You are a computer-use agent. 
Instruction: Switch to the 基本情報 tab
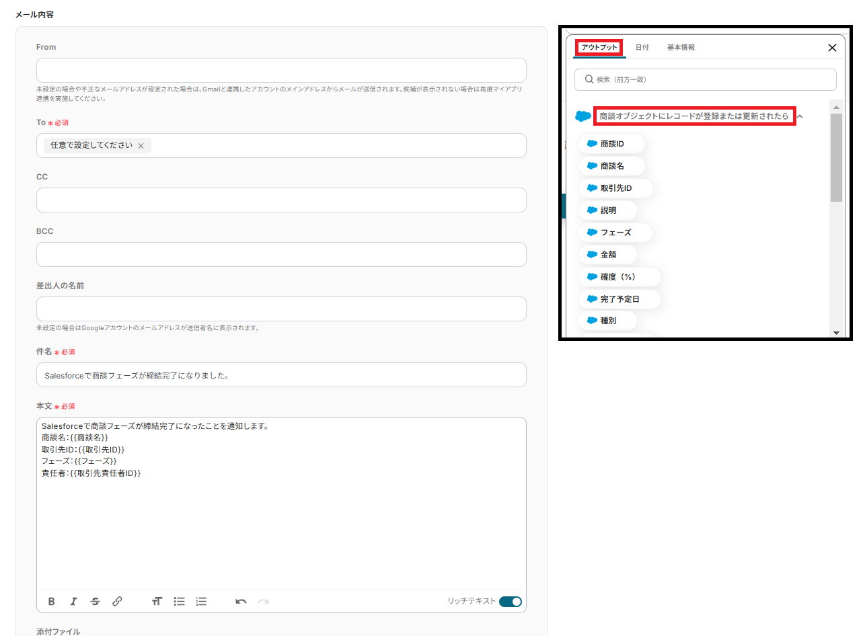click(x=681, y=48)
